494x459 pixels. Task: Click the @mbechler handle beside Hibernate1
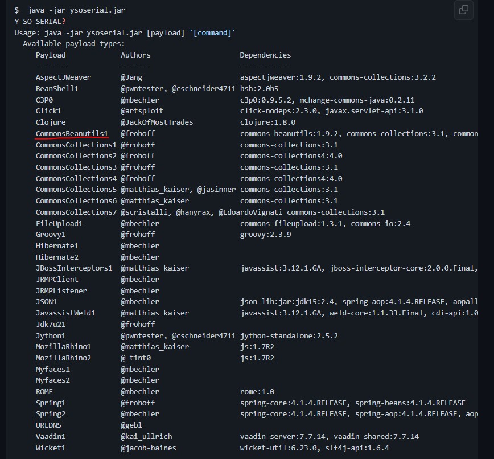coord(140,245)
